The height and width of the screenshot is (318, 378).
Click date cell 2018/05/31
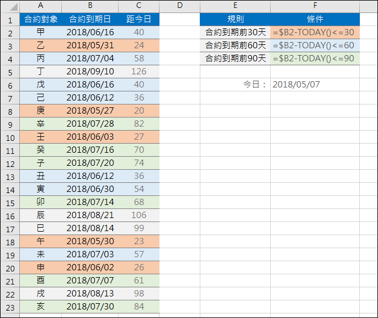coord(90,45)
